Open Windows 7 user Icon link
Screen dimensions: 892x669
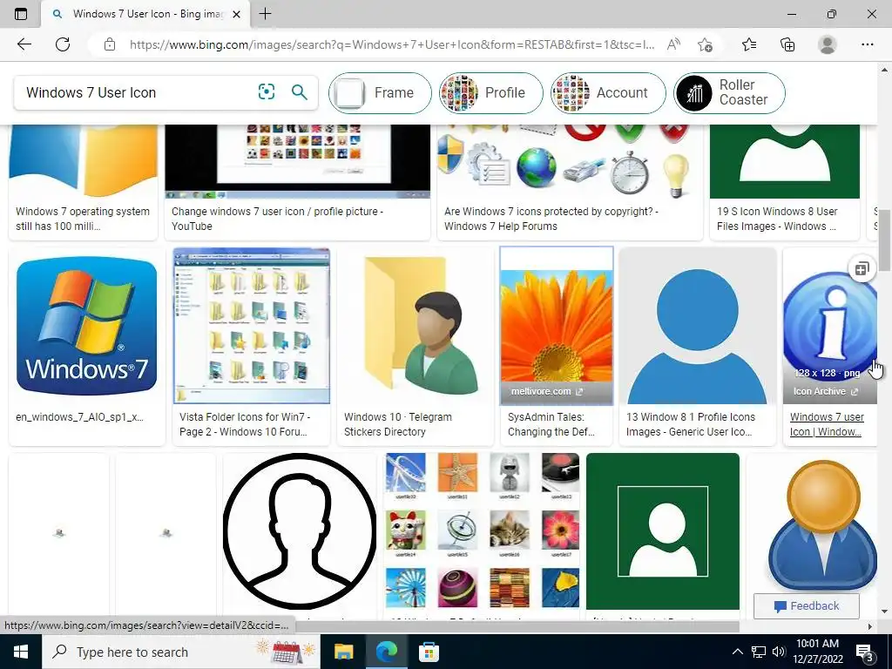tap(827, 424)
